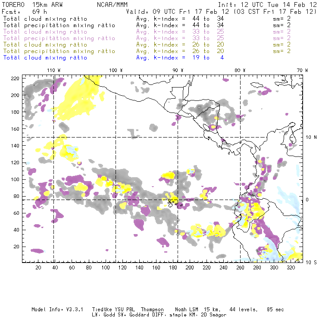Select the "10 N" latitude label
This screenshot has height=319, width=319.
point(311,138)
